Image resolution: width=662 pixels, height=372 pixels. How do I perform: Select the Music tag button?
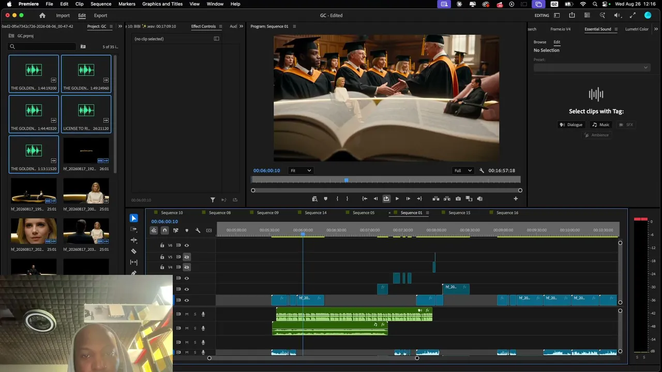tap(601, 125)
